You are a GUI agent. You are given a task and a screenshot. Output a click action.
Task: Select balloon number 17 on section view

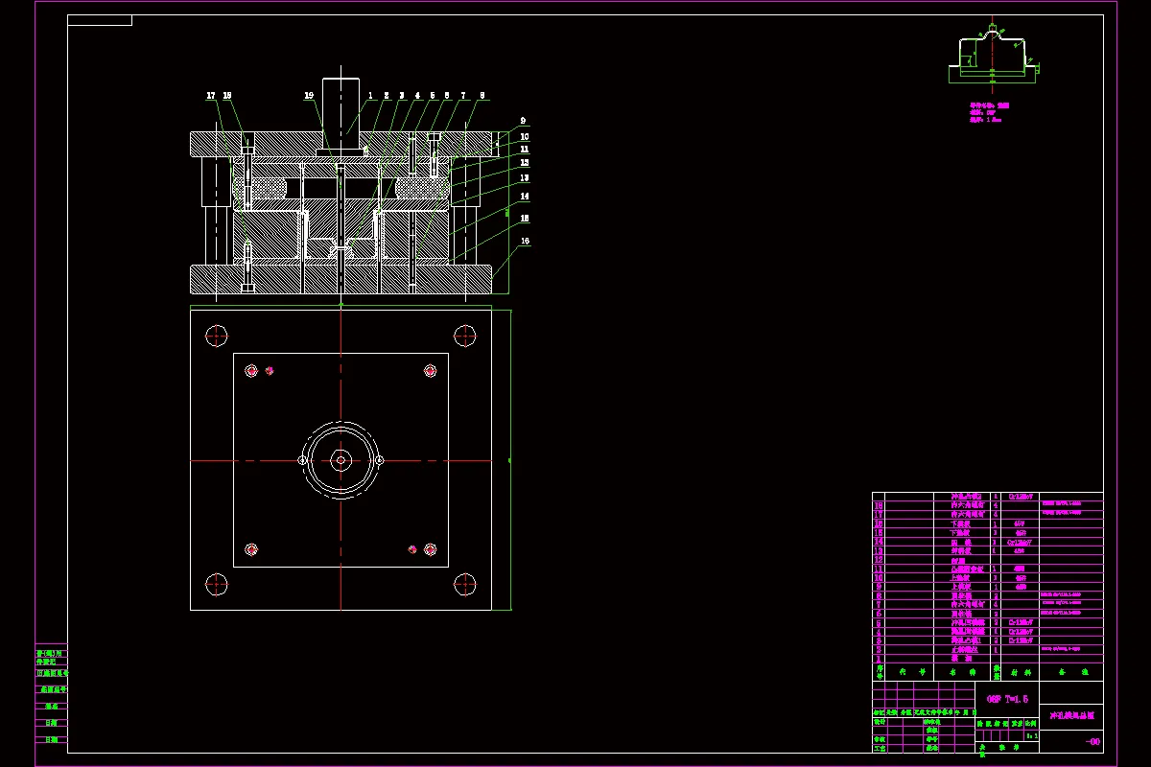coord(211,96)
